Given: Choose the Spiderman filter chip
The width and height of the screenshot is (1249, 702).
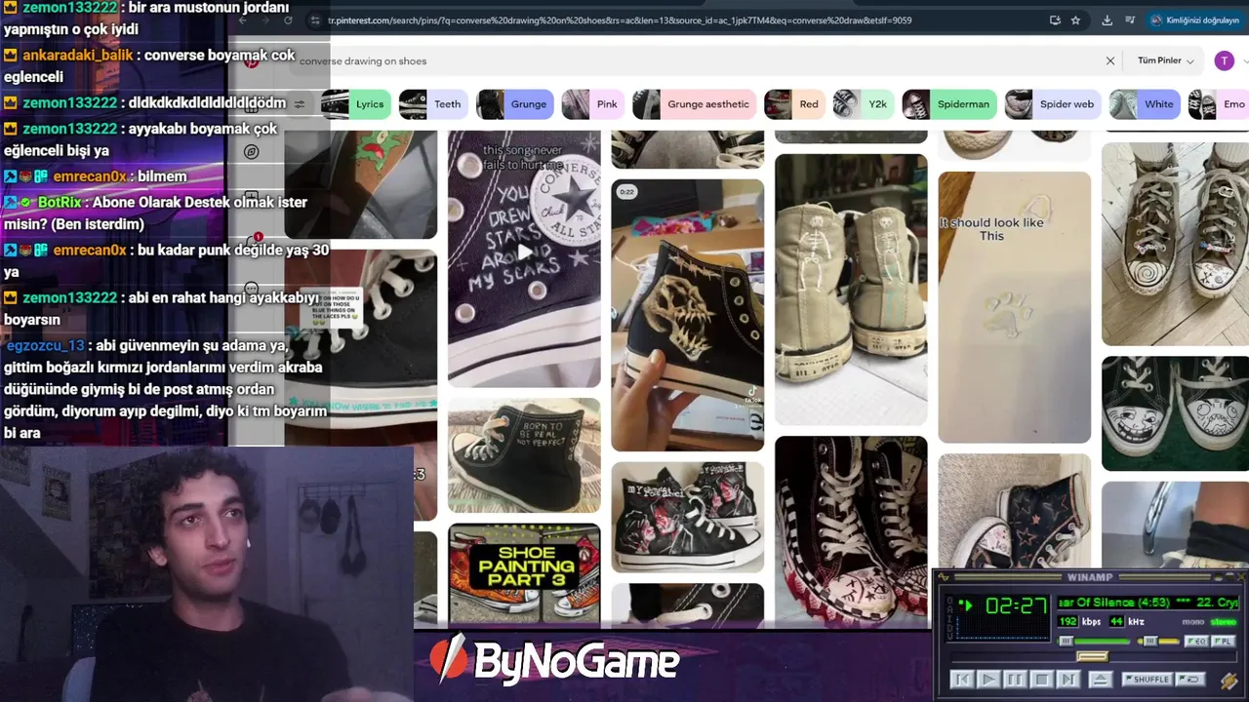Looking at the screenshot, I should [949, 104].
